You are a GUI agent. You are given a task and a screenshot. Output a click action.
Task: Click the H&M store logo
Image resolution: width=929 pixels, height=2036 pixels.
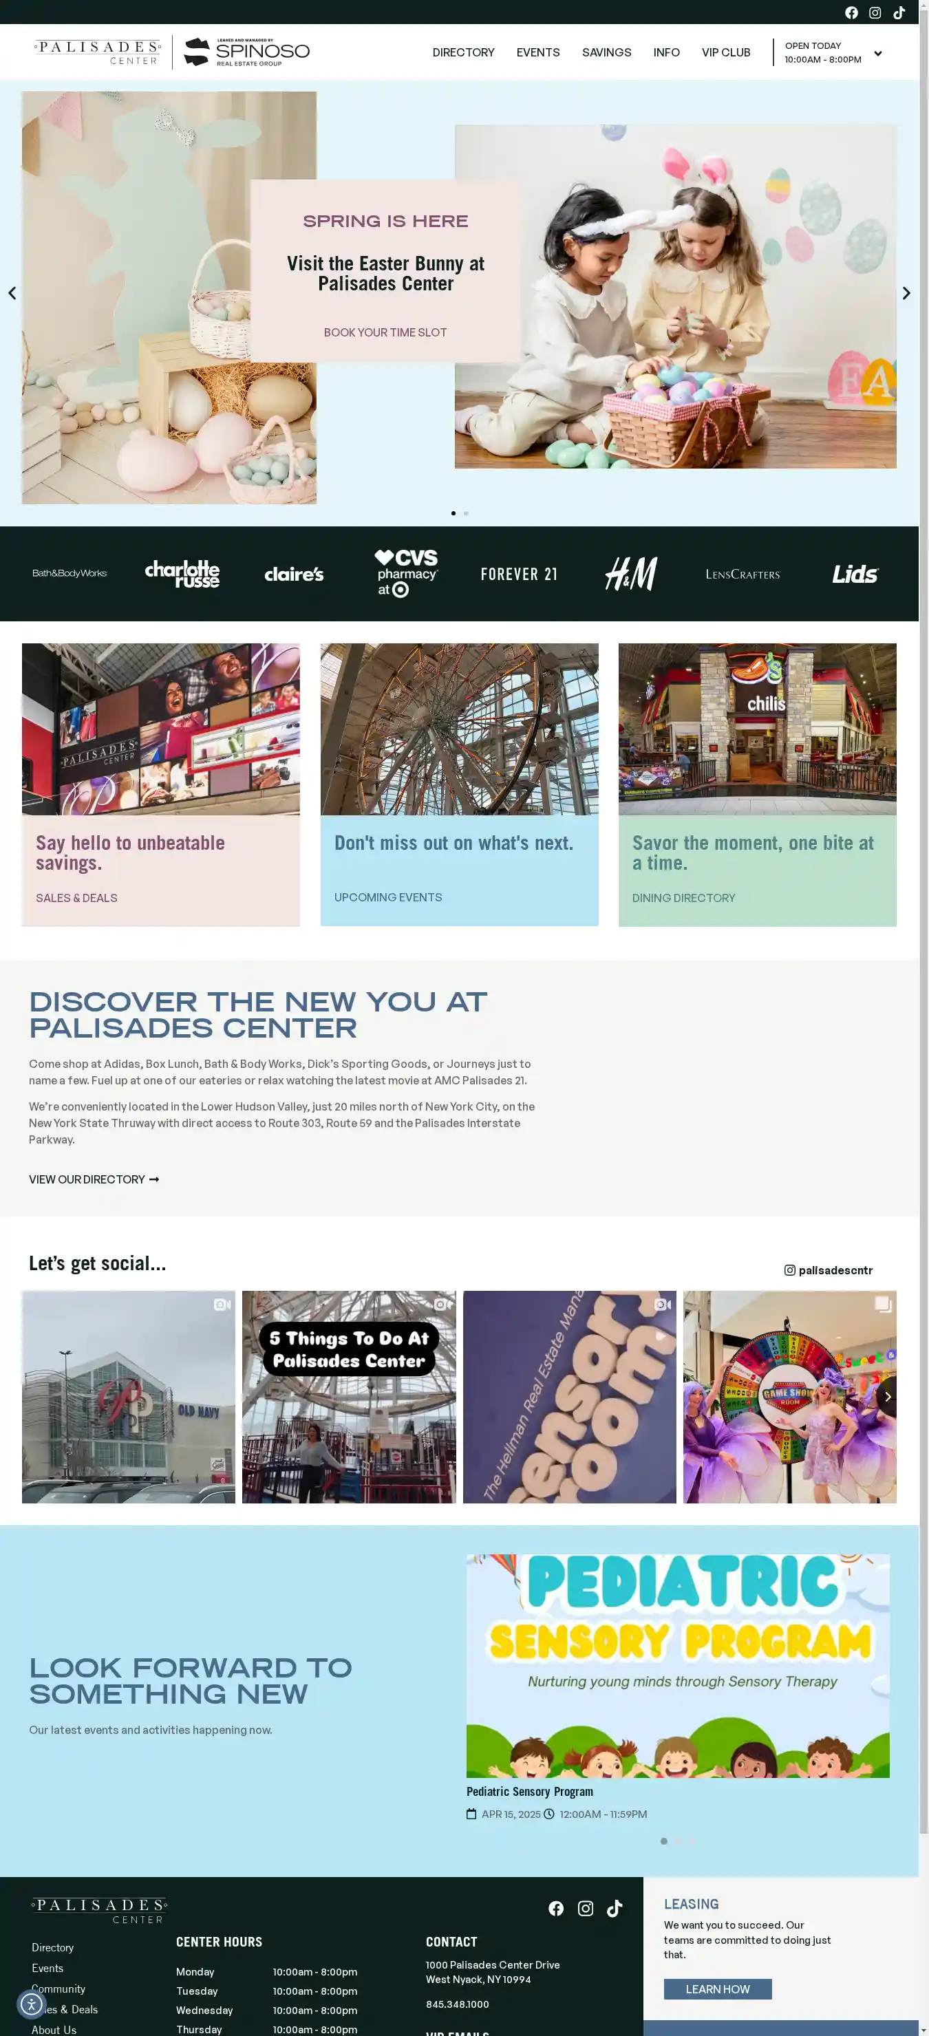[631, 574]
